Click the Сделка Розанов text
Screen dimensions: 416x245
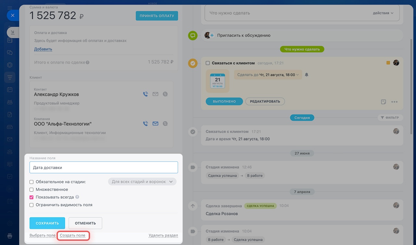[222, 214]
